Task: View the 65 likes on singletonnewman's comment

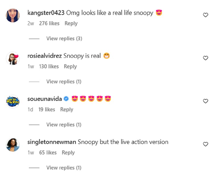Action: pos(48,152)
